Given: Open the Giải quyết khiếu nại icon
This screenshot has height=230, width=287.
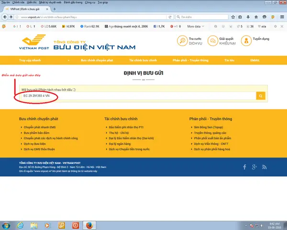Looking at the screenshot, I should pos(213,41).
